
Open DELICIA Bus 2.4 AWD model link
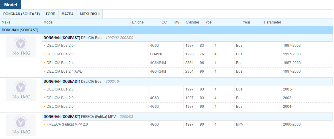point(64,71)
